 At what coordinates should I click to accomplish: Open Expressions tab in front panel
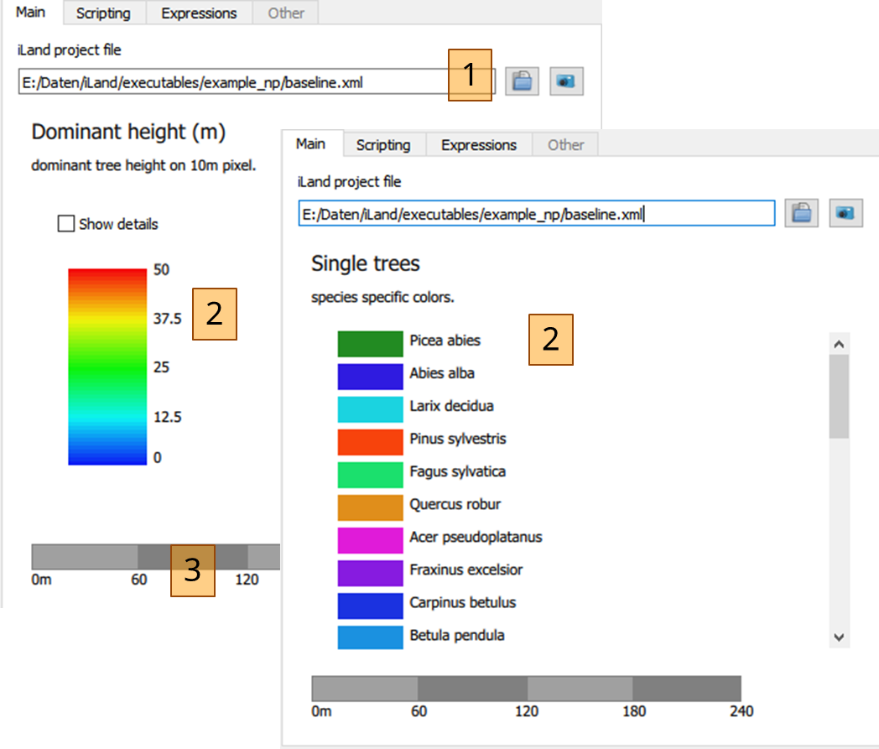(479, 144)
